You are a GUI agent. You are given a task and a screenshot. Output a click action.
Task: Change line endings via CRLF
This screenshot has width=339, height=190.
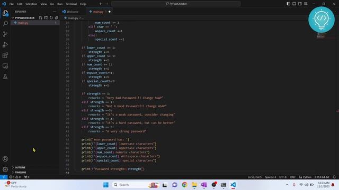[292, 177]
